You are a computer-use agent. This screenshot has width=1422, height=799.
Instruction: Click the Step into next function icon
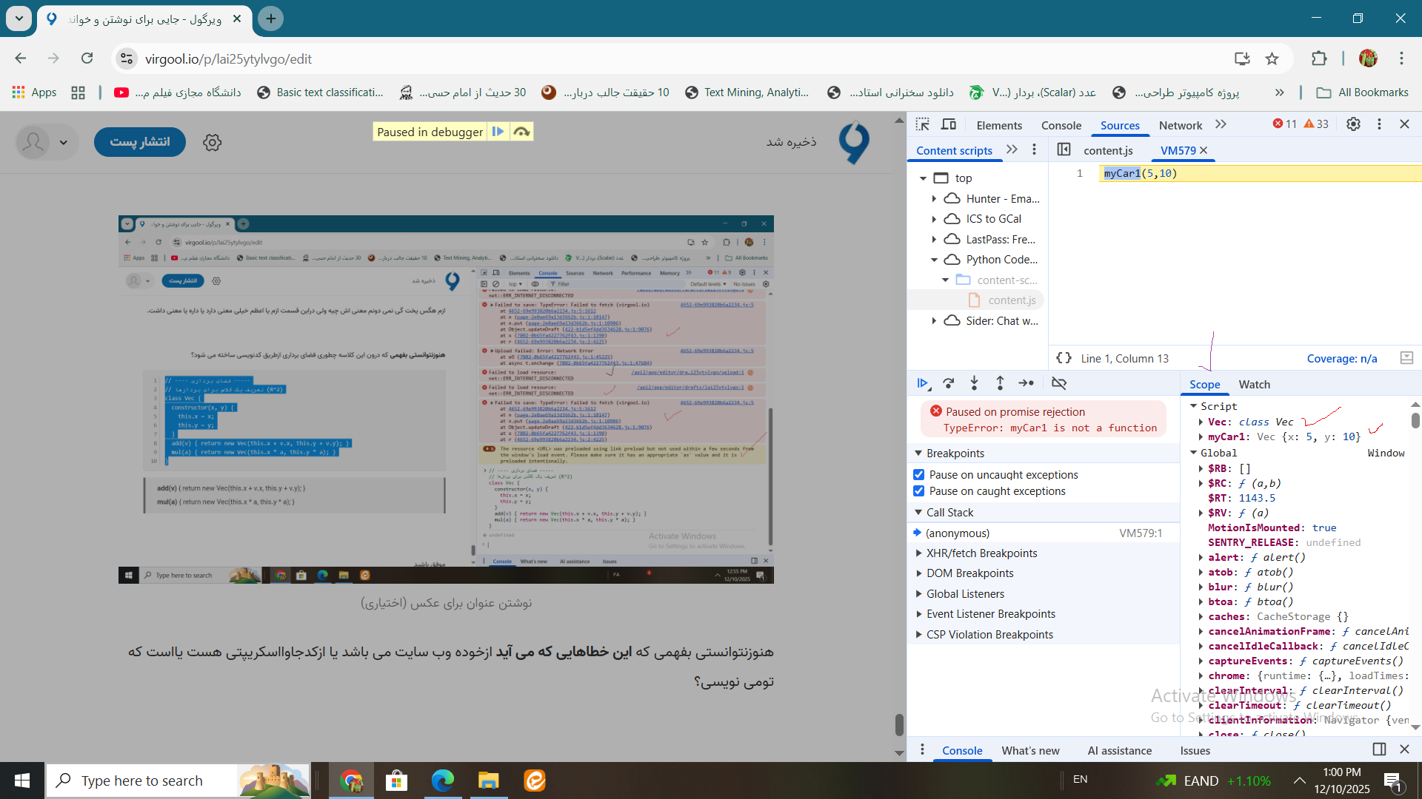tap(974, 383)
